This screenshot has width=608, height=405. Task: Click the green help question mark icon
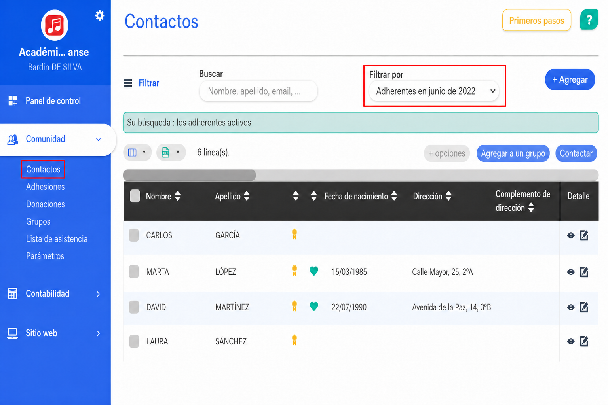[589, 20]
